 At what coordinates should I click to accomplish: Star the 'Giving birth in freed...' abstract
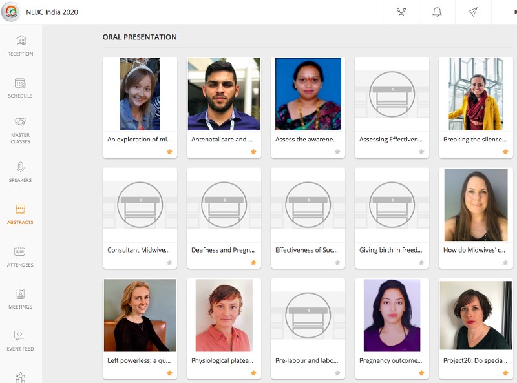[x=421, y=262]
